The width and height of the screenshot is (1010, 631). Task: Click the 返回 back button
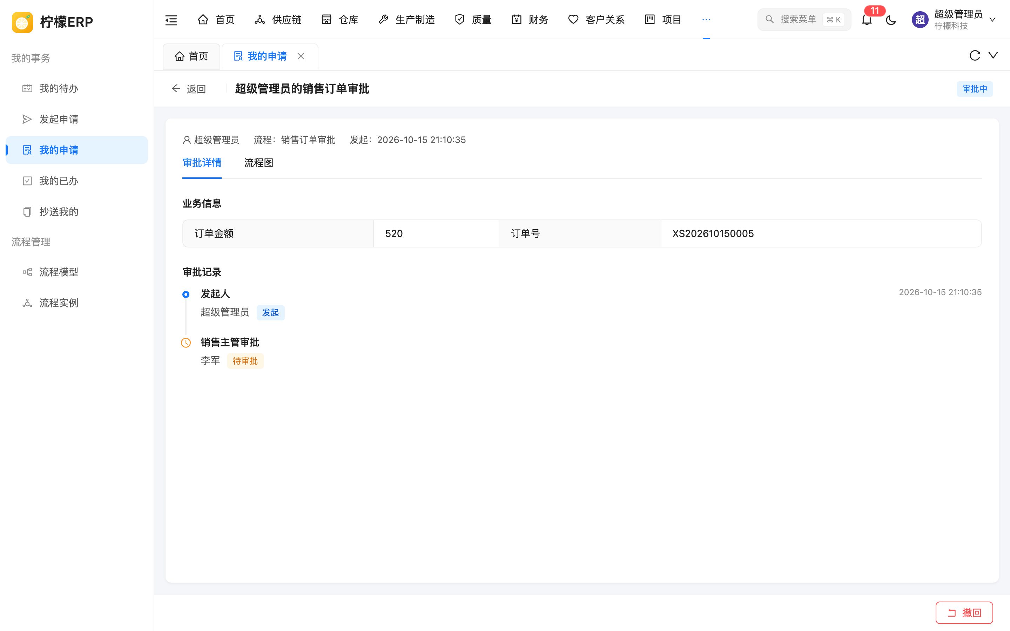click(189, 89)
